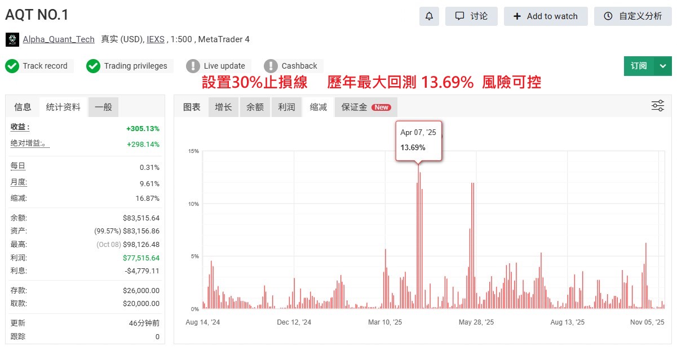Select the 利润 chart tab

tap(286, 106)
